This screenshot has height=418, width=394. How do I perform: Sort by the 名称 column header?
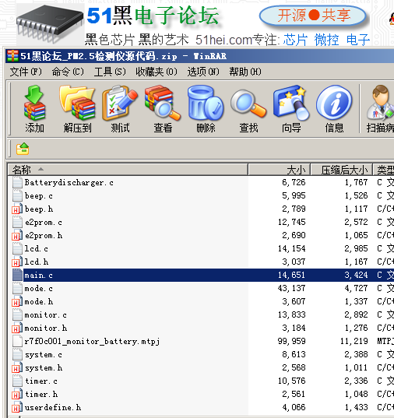(x=128, y=170)
